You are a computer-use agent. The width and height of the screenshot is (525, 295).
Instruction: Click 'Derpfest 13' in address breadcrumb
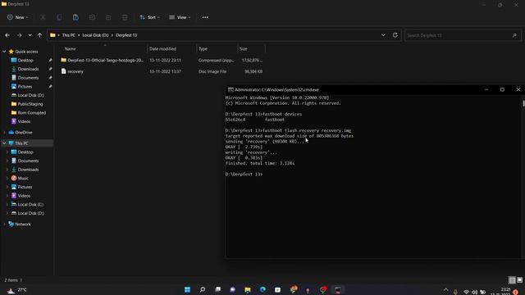coord(126,35)
